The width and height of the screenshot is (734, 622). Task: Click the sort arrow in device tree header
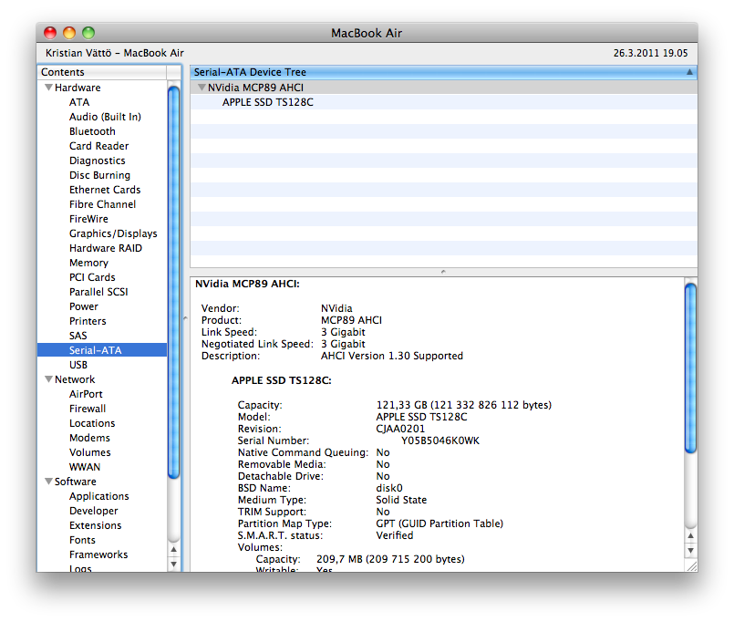pyautogui.click(x=689, y=72)
